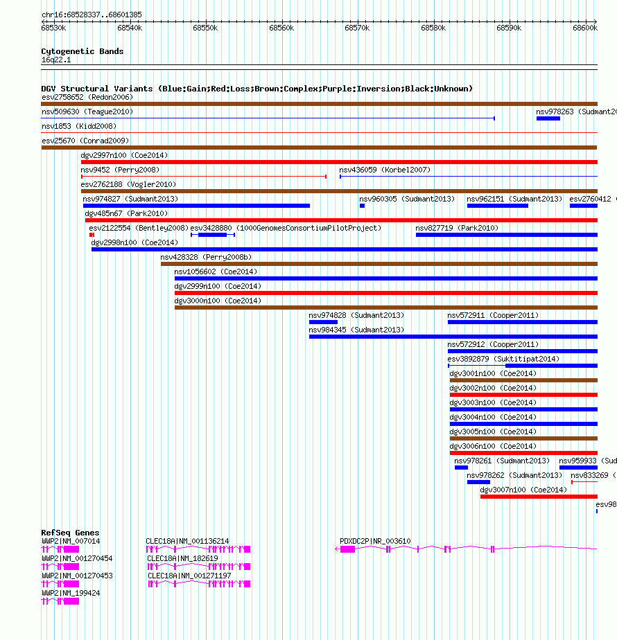
Task: Open the CLEC18A|NM_001271197 gene label
Action: (x=189, y=576)
